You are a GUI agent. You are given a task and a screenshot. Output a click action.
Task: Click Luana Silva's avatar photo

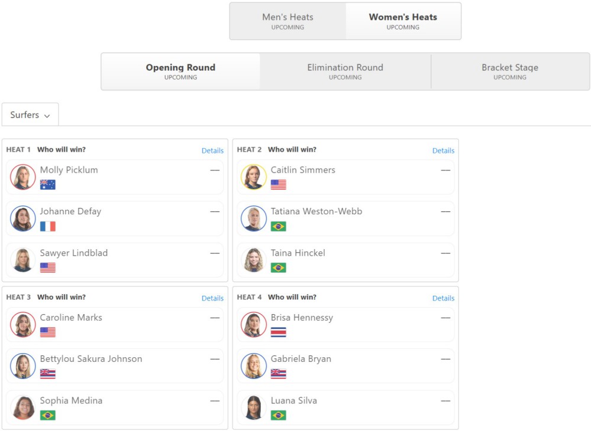coord(254,408)
